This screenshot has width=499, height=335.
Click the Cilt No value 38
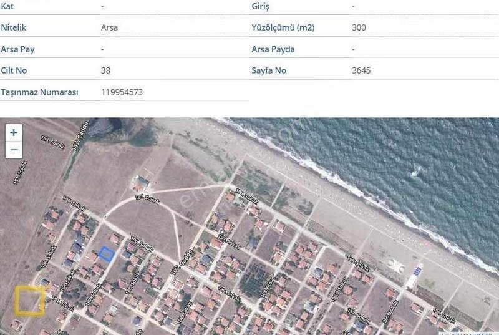tap(105, 70)
